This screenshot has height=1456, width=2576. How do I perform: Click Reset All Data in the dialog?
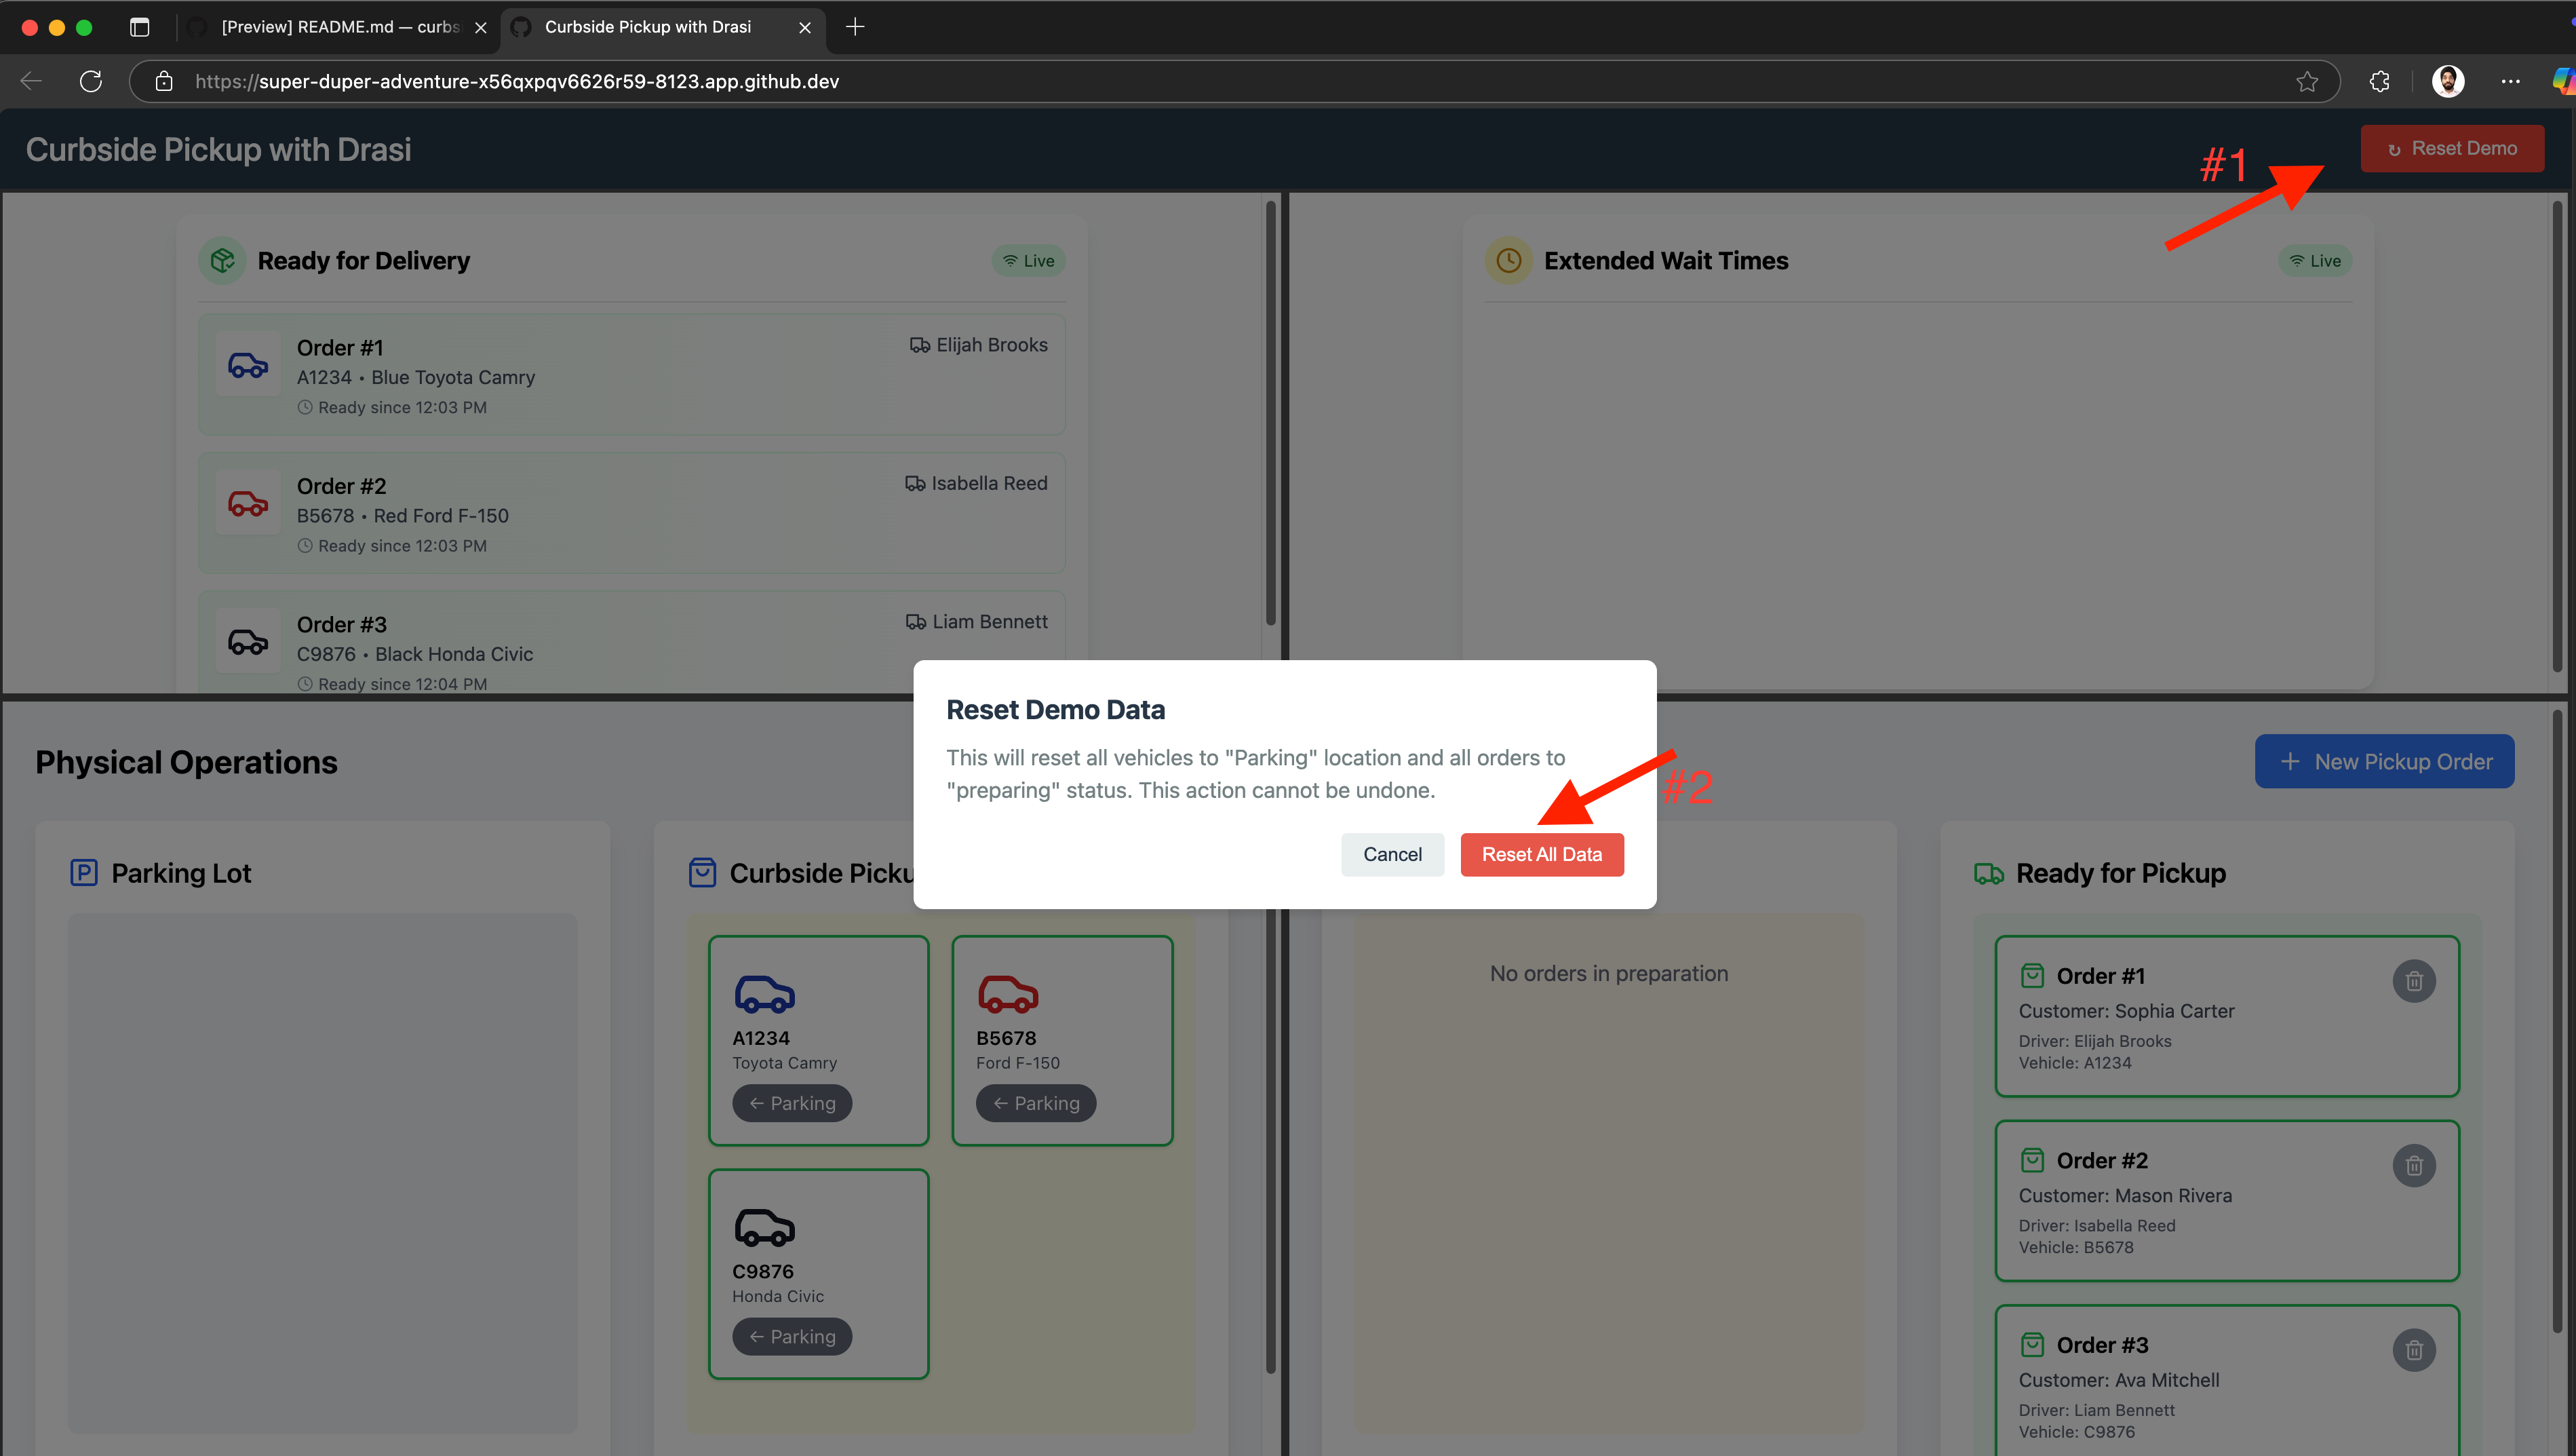1542,854
